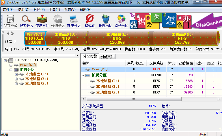Click start cylinder value 19583
Screen dimensions: 222x136
tap(188, 87)
